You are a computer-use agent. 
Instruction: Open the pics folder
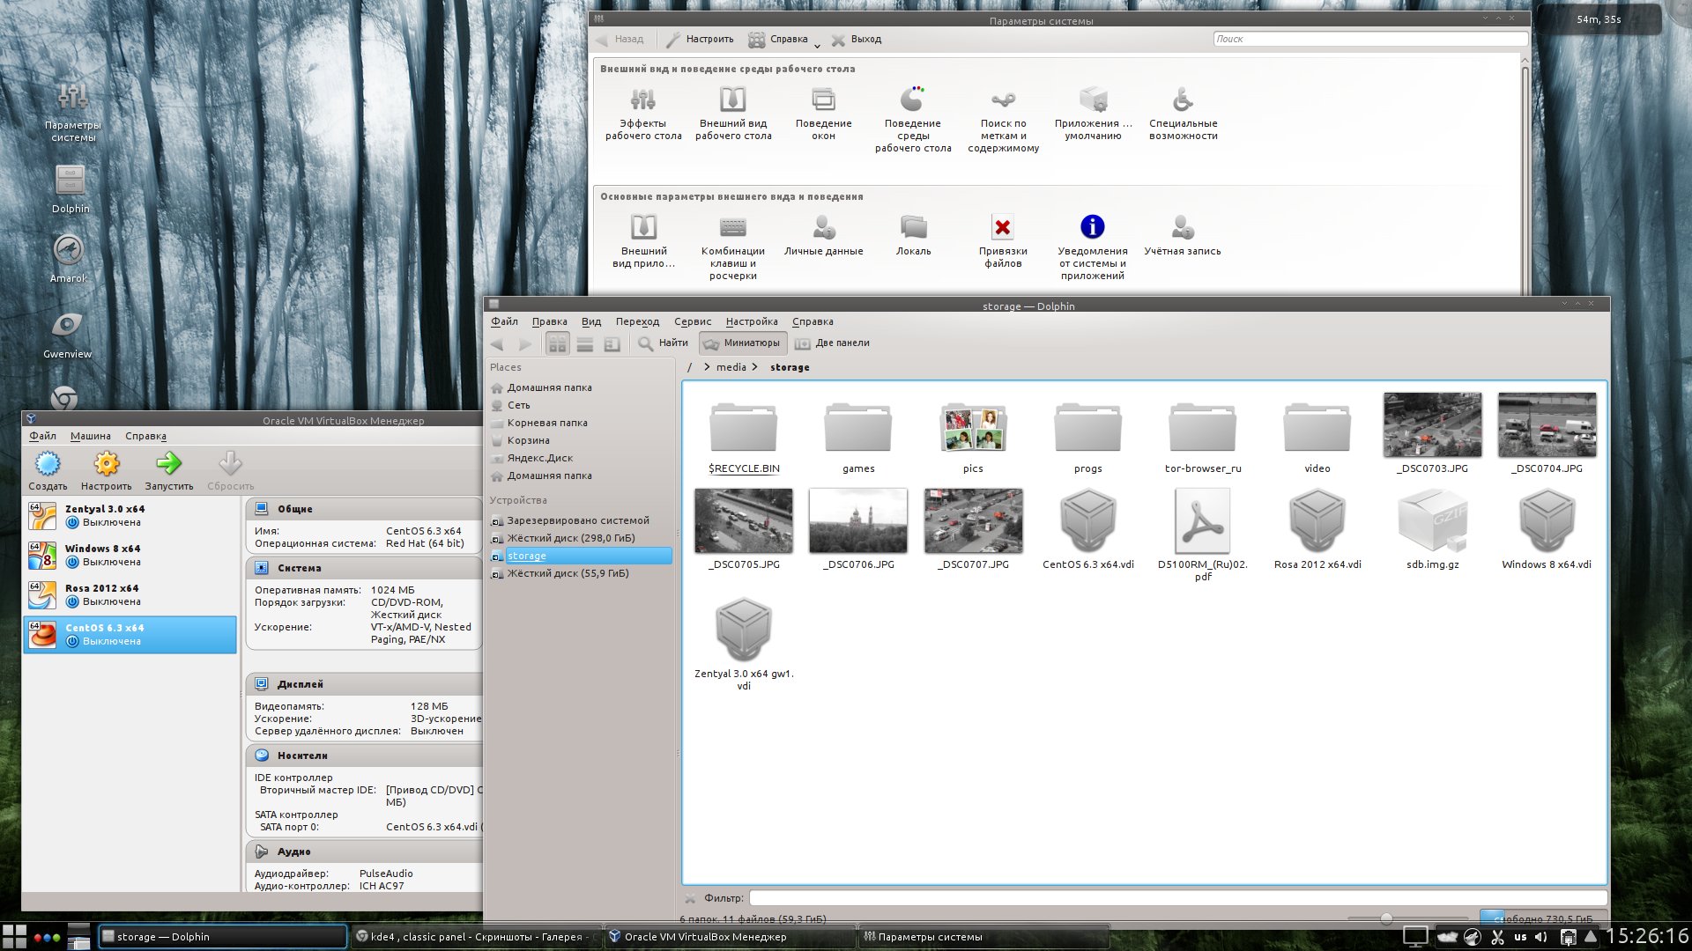click(973, 439)
